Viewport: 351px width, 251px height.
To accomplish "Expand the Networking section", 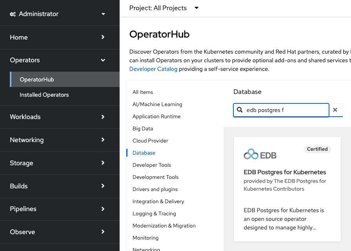I will click(x=59, y=140).
